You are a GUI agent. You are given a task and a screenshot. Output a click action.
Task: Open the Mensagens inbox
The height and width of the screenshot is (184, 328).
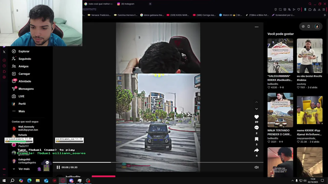23,89
